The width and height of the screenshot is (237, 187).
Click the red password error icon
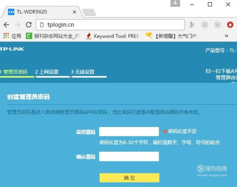[165, 131]
